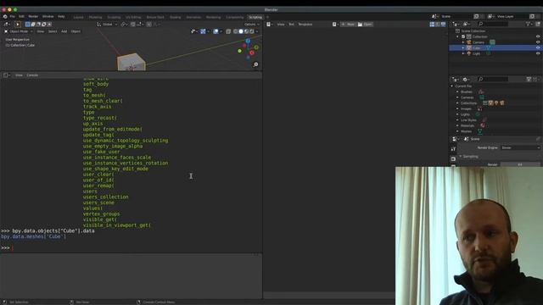Viewport: 543px width, 305px height.
Task: Toggle visibility eye of Light
Action: tap(538, 53)
